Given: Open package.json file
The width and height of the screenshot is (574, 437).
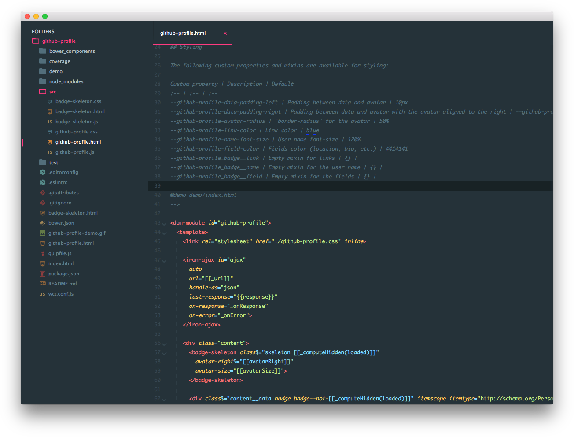Looking at the screenshot, I should click(64, 274).
